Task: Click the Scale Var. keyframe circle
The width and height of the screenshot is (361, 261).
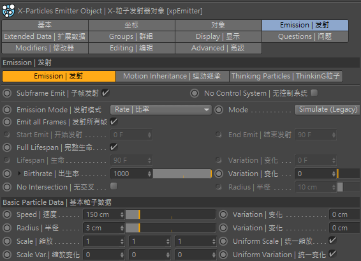Action: coord(7,255)
